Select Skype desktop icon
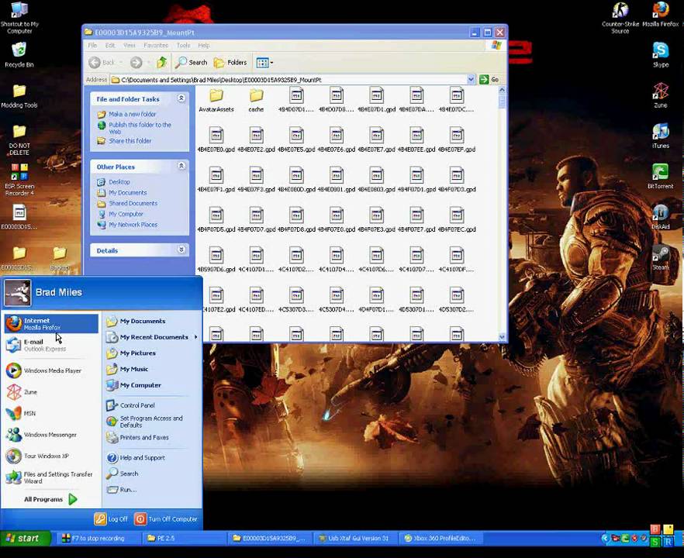This screenshot has width=684, height=558. point(661,55)
